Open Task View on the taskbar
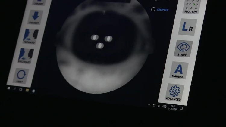This screenshot has height=127, width=226. (21, 89)
